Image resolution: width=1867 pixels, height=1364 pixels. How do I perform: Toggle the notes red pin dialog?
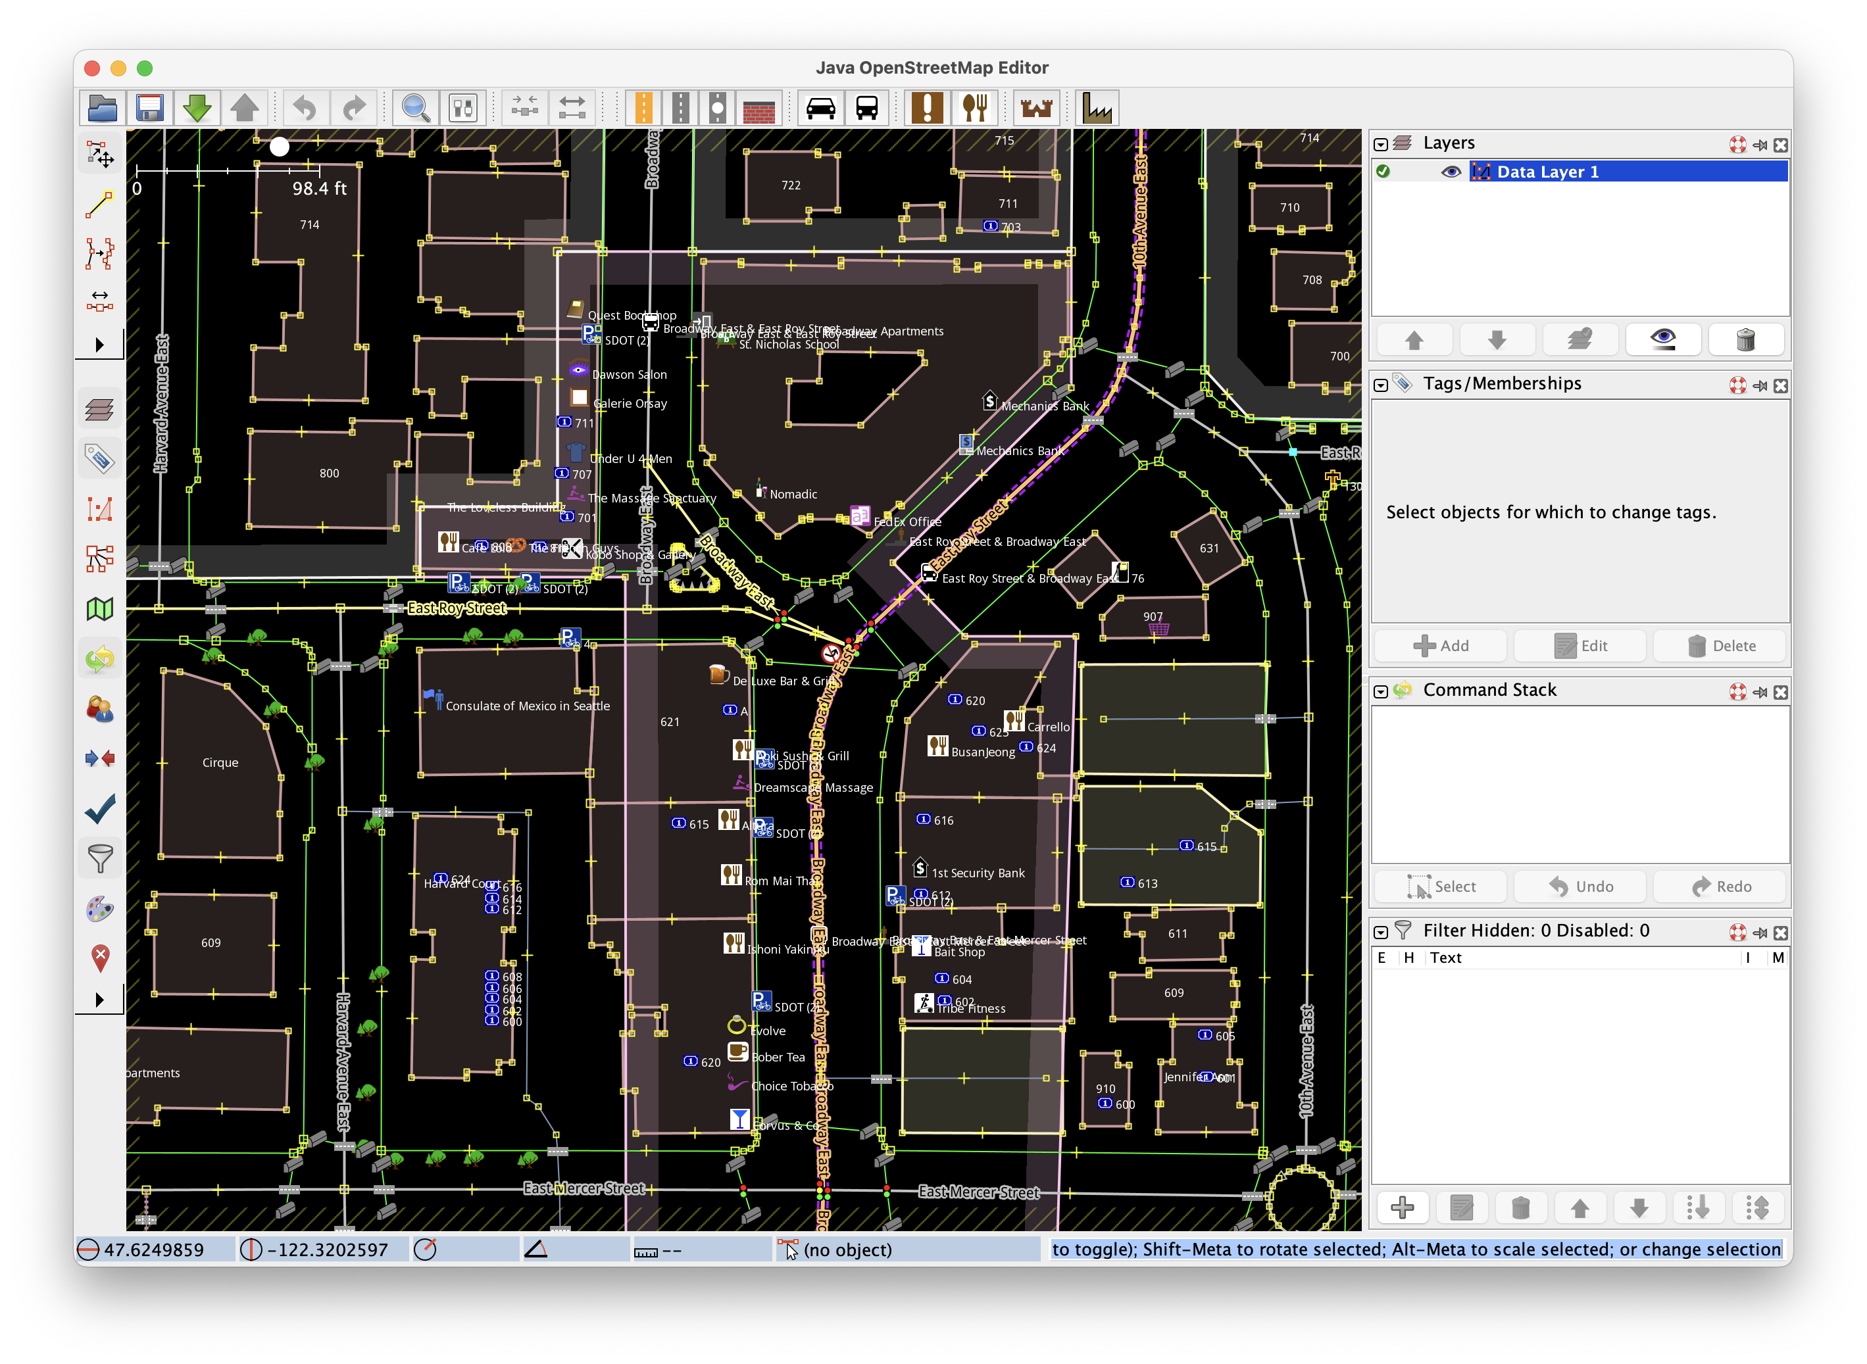[100, 959]
